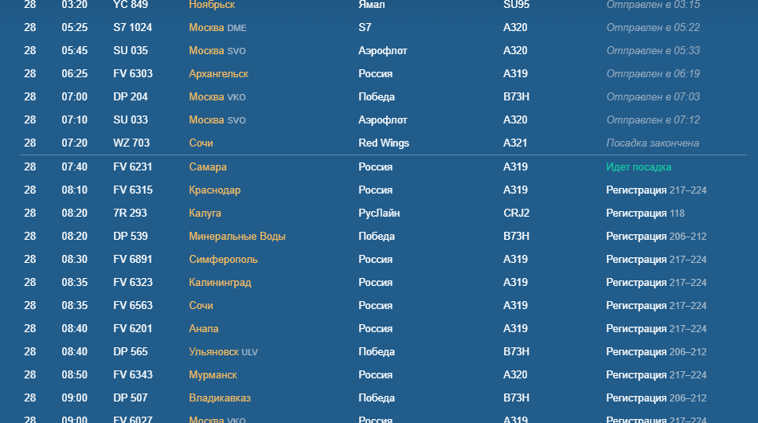Click the Владикавказ destination link
This screenshot has width=758, height=423.
pyautogui.click(x=220, y=398)
